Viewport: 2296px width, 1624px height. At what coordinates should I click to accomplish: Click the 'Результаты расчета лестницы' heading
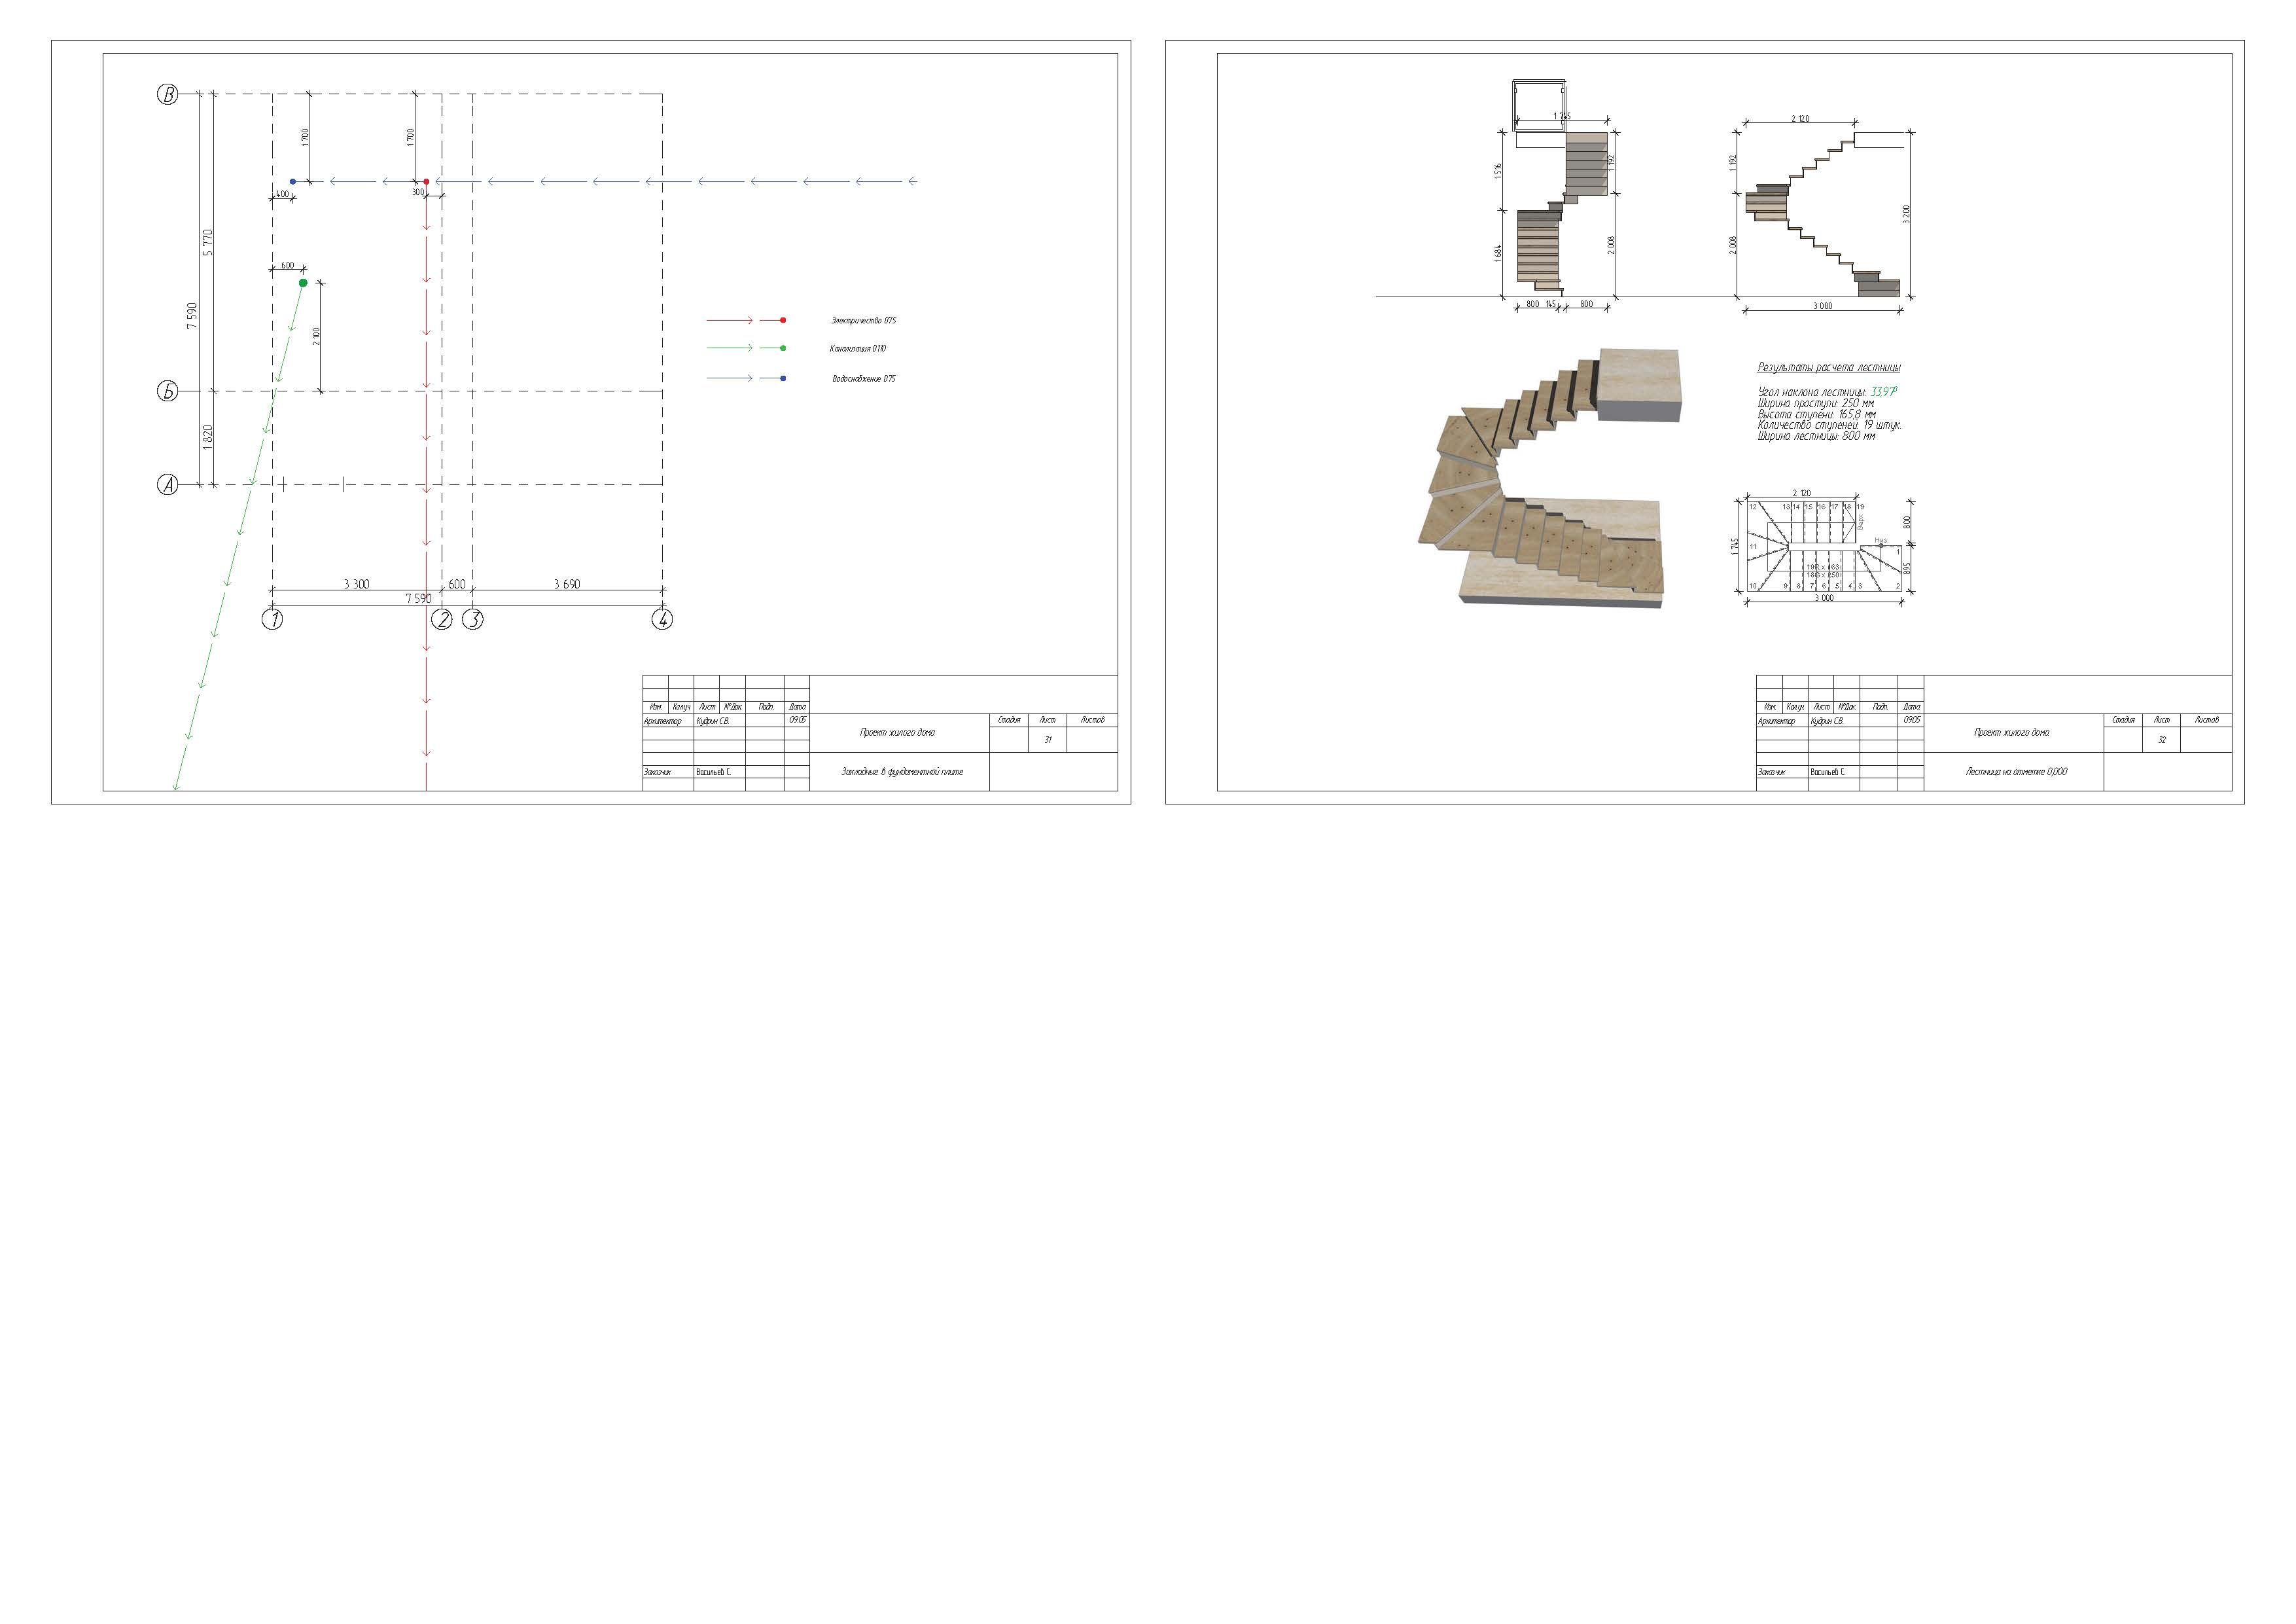pyautogui.click(x=1829, y=367)
